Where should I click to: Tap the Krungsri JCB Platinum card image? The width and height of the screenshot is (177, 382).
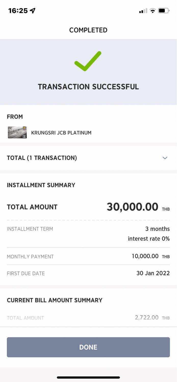click(x=17, y=132)
